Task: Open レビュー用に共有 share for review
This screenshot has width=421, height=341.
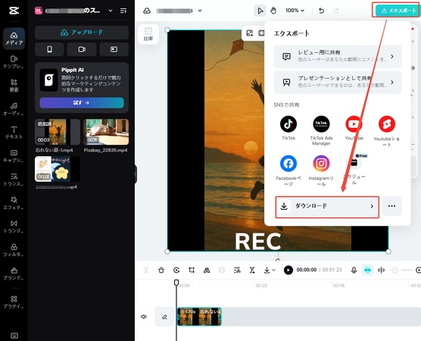Action: (338, 56)
